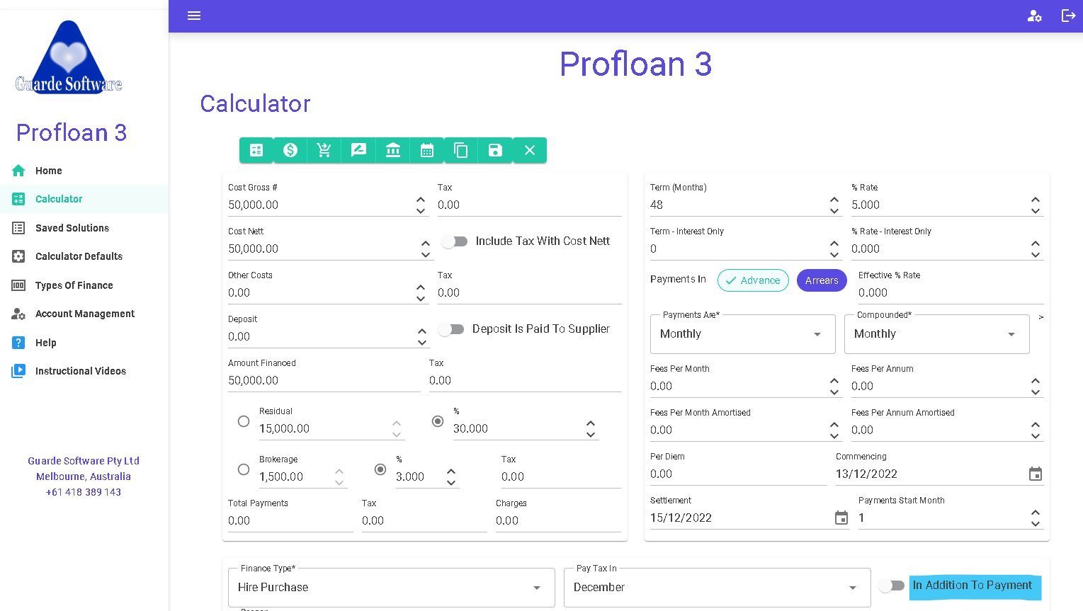Click the bank building toolbar icon

(x=393, y=150)
